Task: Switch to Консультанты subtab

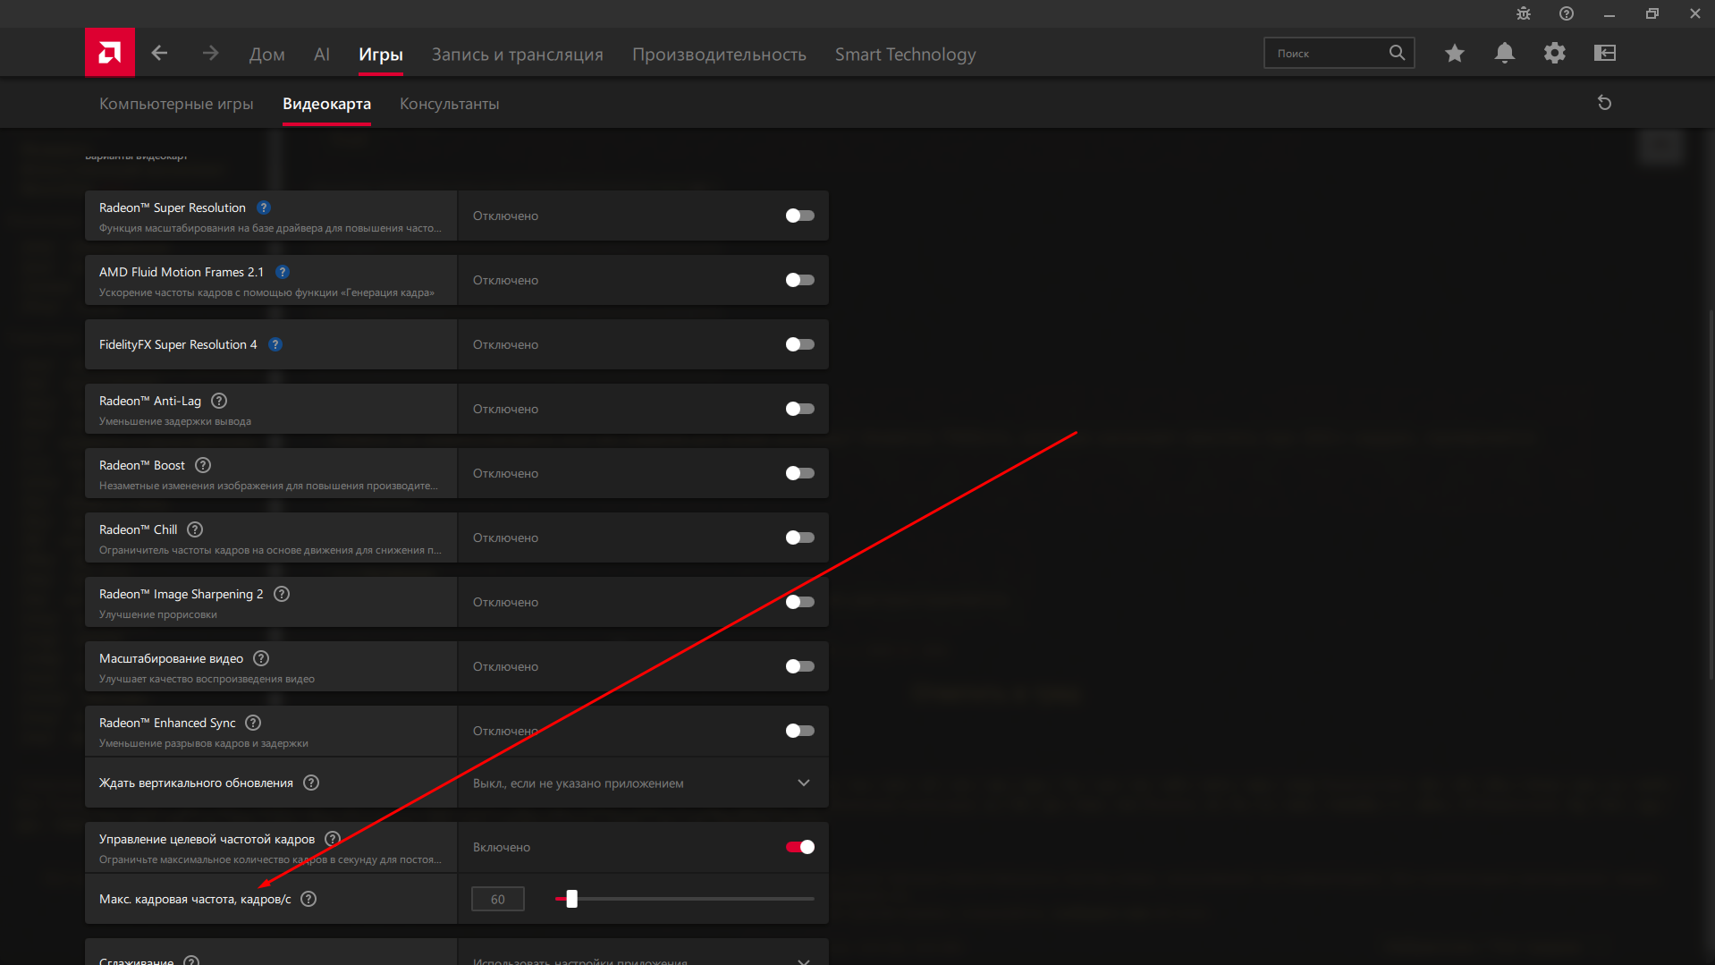Action: (449, 104)
